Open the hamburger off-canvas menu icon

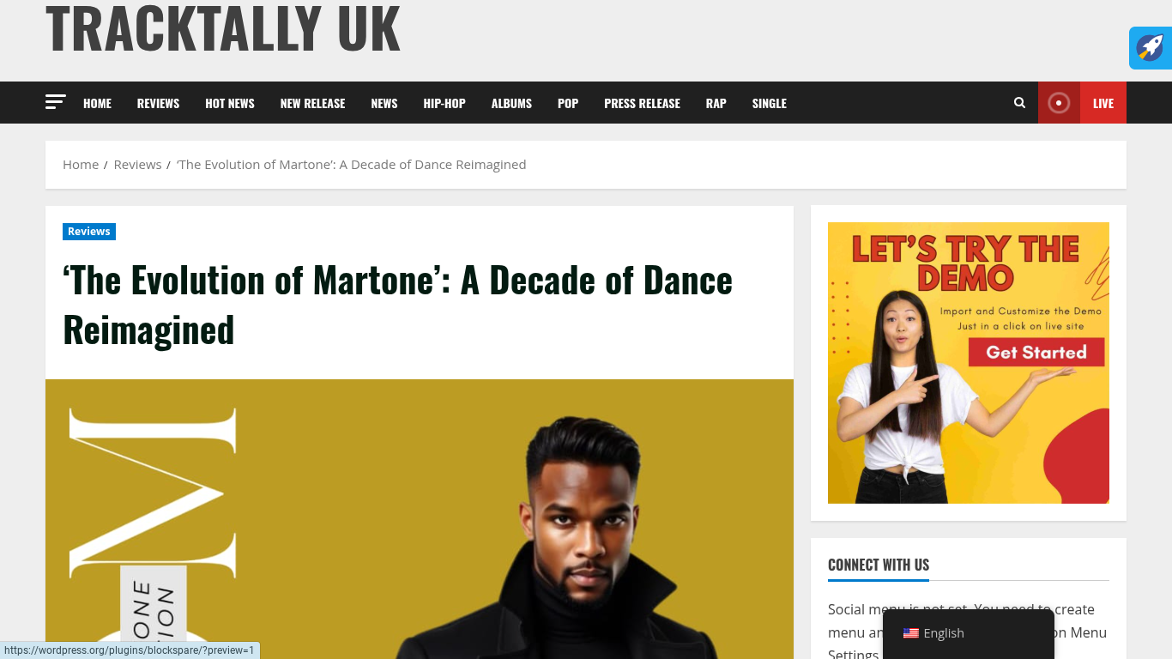click(56, 102)
